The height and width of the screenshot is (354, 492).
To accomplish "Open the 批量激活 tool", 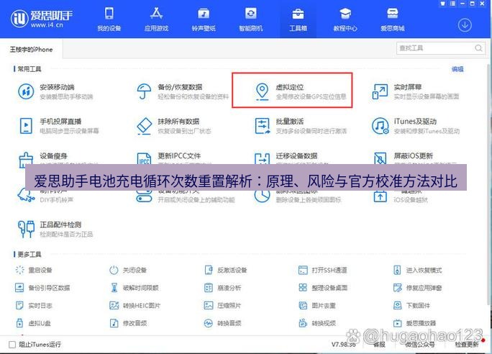I will (300, 125).
